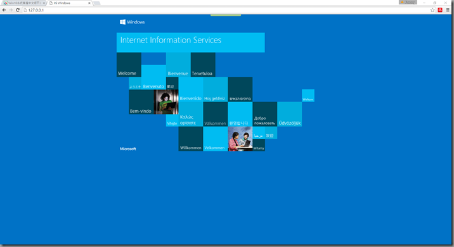
Task: Click the Välkommen tile
Action: click(x=216, y=114)
